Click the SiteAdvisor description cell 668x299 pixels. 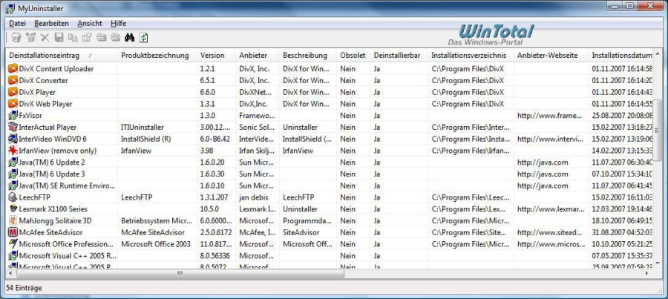(301, 232)
